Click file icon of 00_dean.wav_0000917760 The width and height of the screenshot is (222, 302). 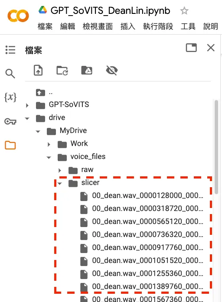tap(84, 248)
